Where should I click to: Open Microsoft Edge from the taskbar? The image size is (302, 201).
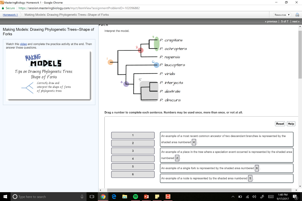pos(114,197)
